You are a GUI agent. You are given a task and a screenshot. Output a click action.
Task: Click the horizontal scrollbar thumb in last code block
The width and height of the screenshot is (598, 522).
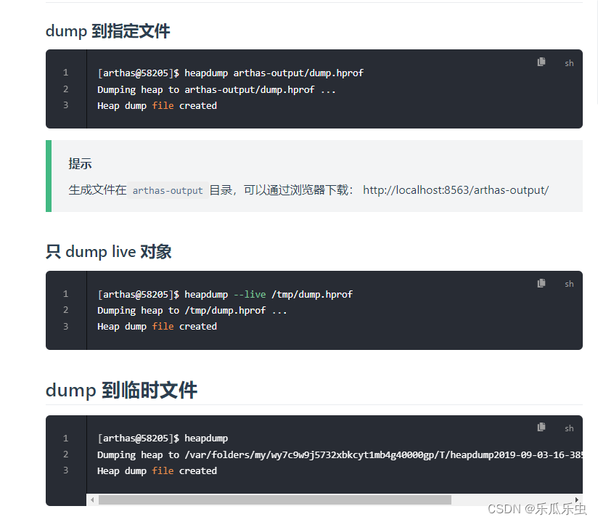(x=274, y=499)
